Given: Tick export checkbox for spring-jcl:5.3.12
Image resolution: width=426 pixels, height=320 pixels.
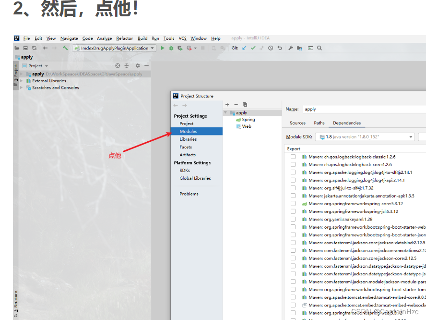Looking at the screenshot, I should click(293, 211).
